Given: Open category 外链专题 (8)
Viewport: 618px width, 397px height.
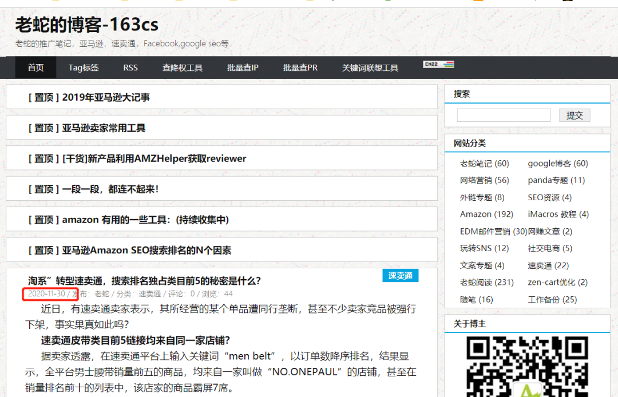Looking at the screenshot, I should (482, 197).
